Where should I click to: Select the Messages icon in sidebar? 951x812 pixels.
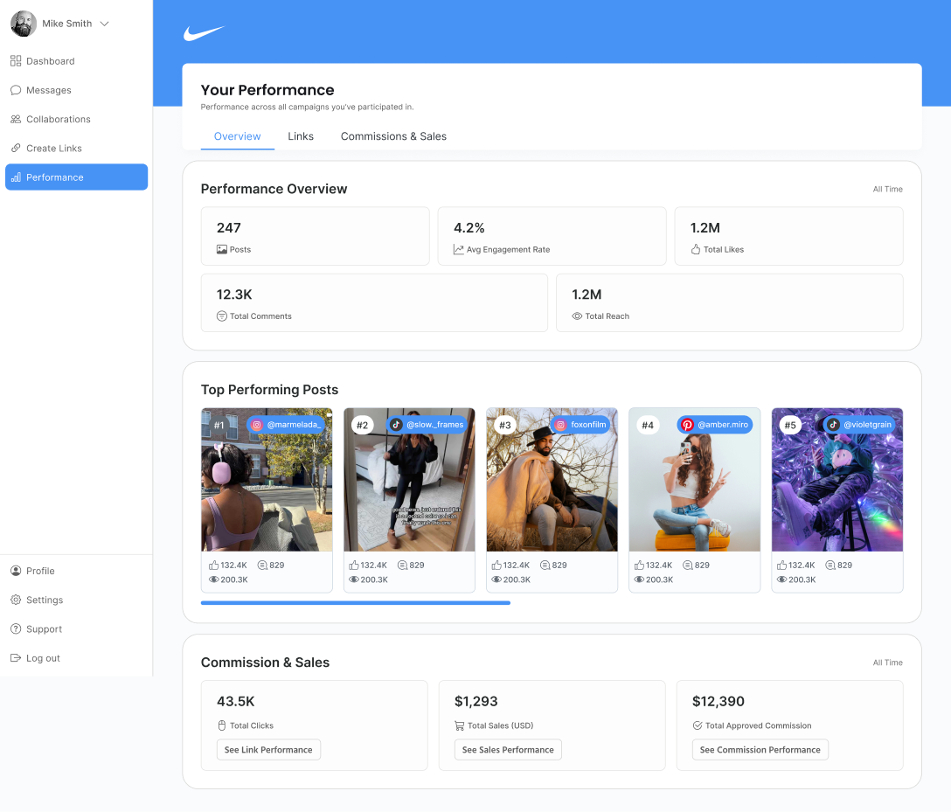coord(15,90)
